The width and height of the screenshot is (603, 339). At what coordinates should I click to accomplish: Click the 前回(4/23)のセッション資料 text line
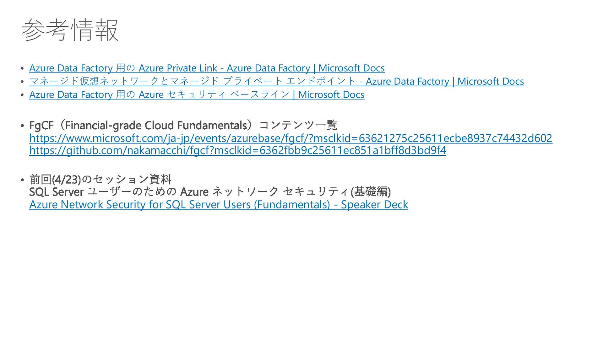point(100,180)
